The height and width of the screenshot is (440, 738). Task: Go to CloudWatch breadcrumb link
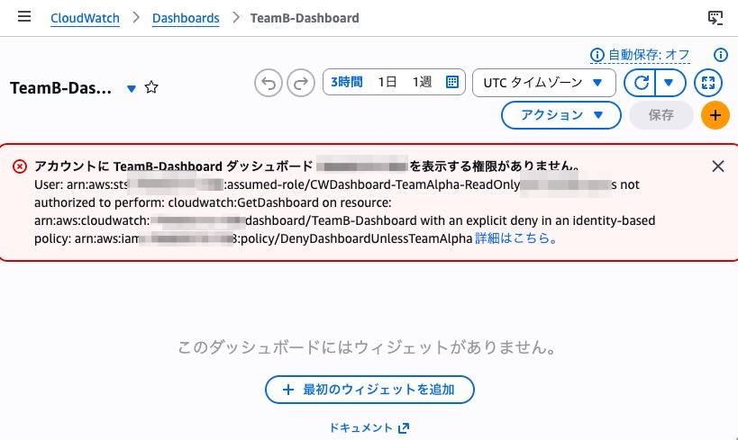pos(85,18)
